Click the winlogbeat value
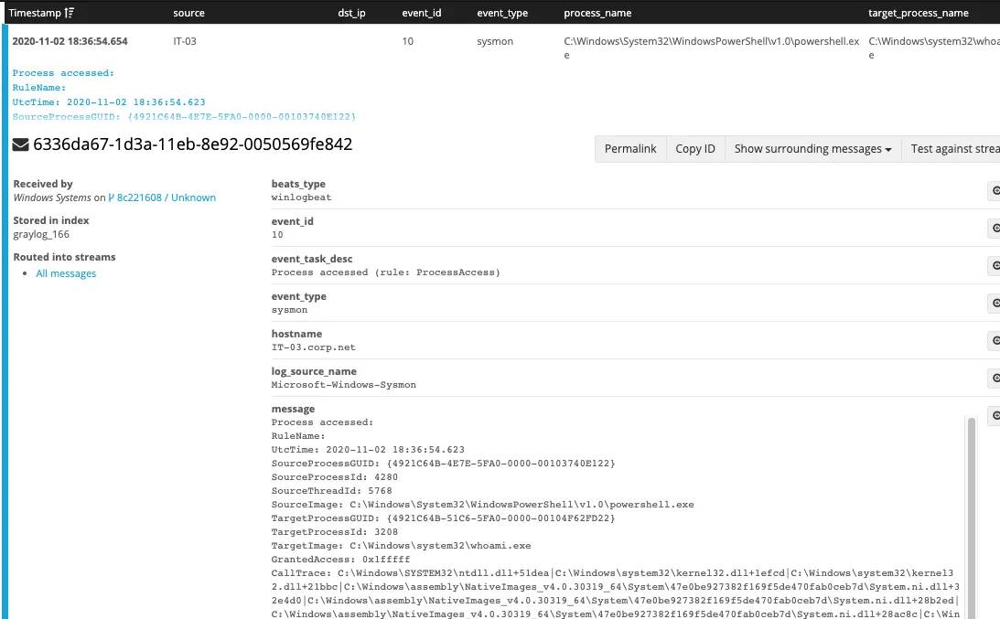1000x619 pixels. click(301, 197)
